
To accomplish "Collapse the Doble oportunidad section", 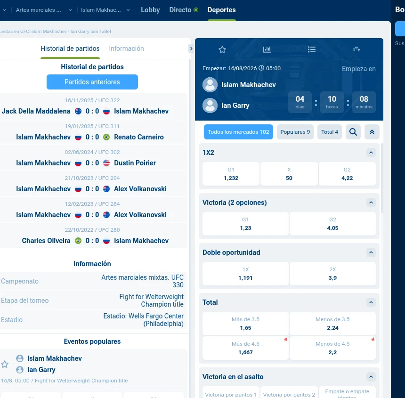I will pos(371,252).
